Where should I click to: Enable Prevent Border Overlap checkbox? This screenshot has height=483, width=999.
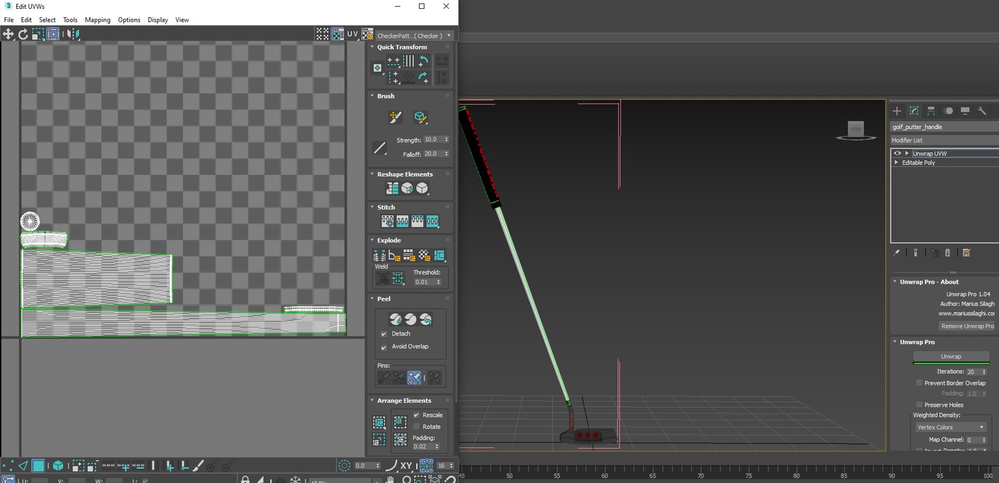(x=919, y=383)
